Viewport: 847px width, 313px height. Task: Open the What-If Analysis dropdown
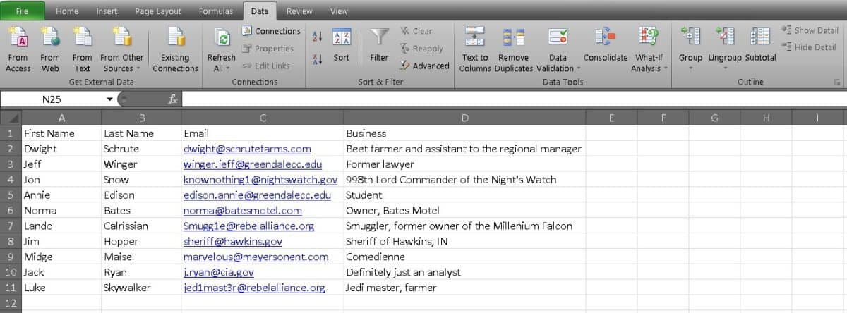click(x=649, y=68)
